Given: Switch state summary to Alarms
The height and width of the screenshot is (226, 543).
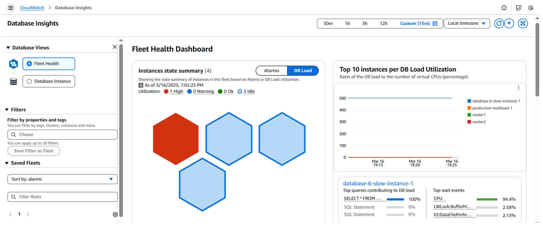Looking at the screenshot, I should click(271, 71).
